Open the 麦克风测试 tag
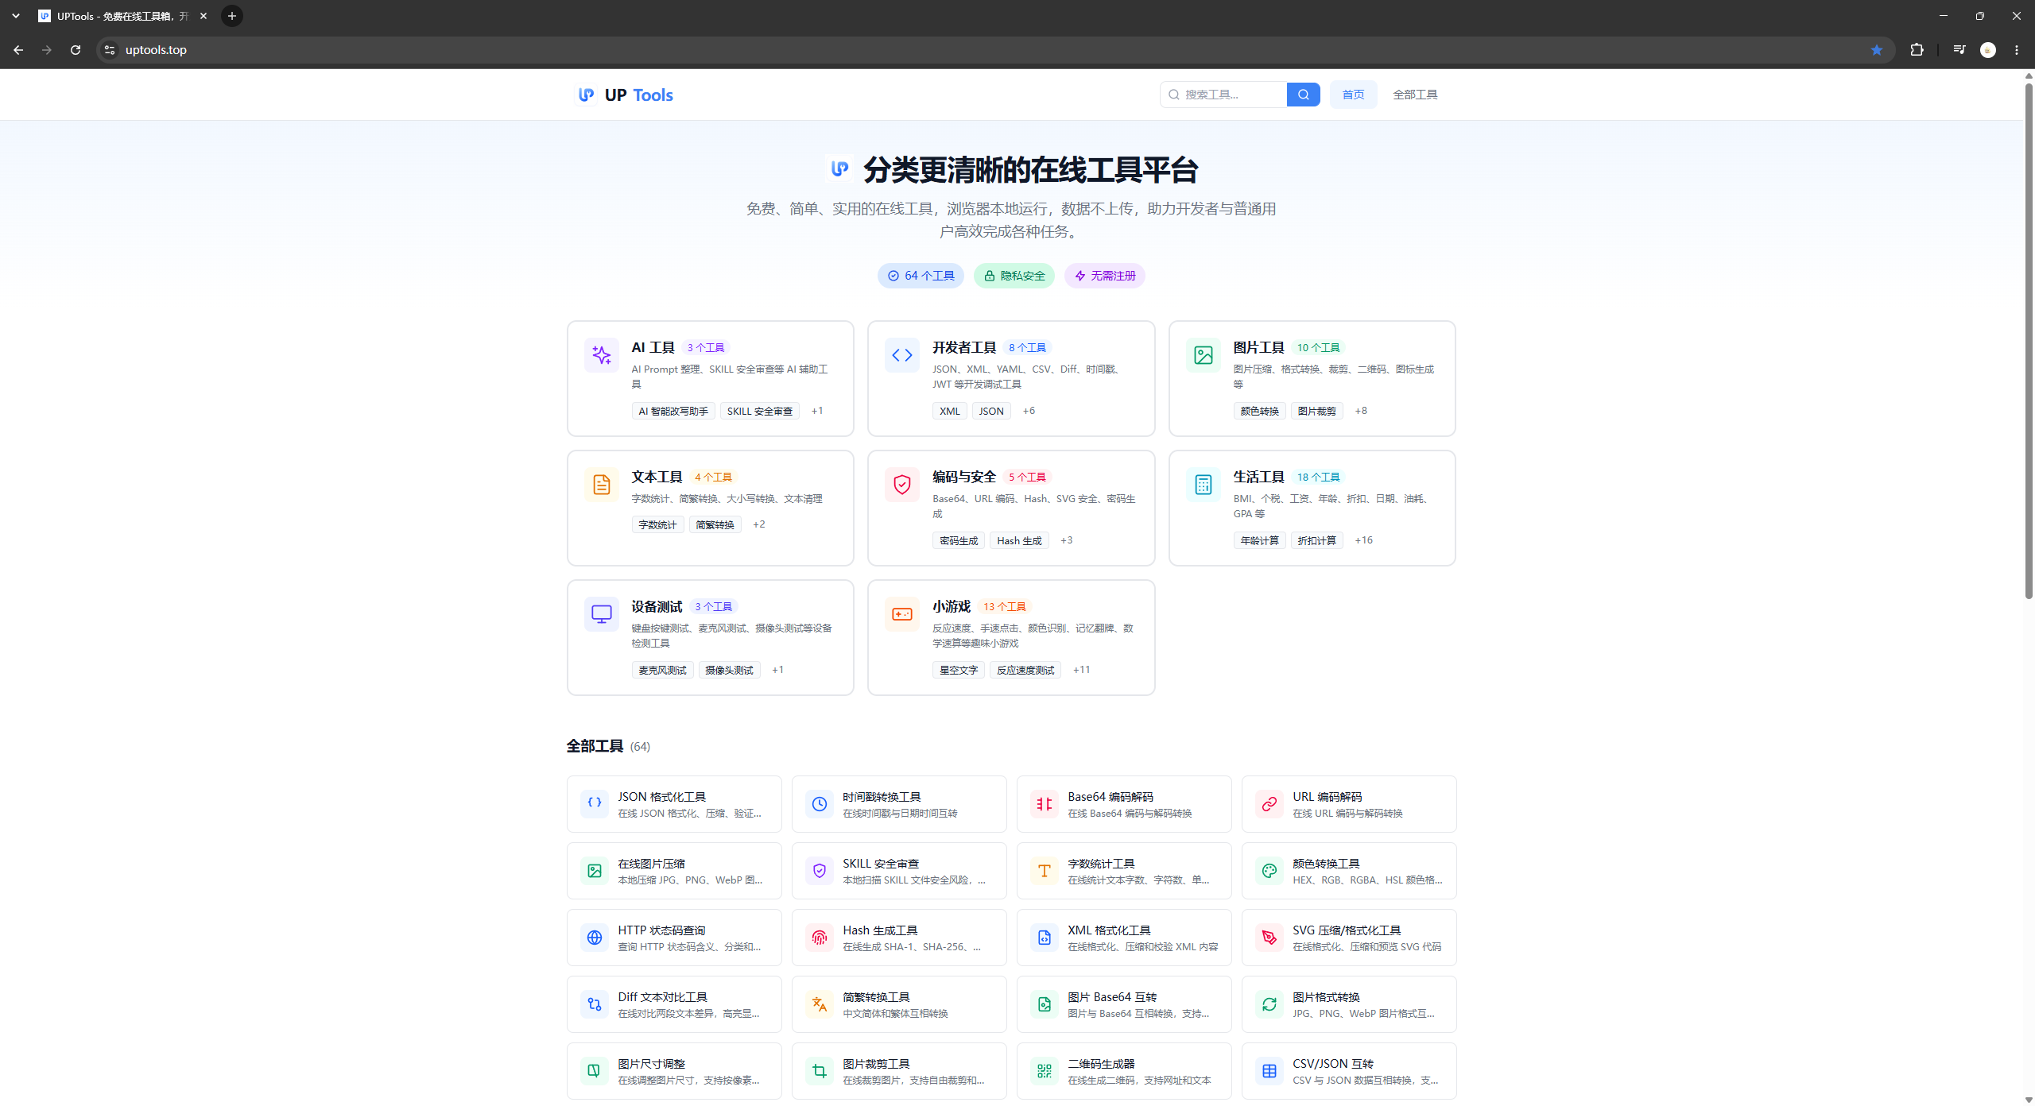 tap(662, 670)
